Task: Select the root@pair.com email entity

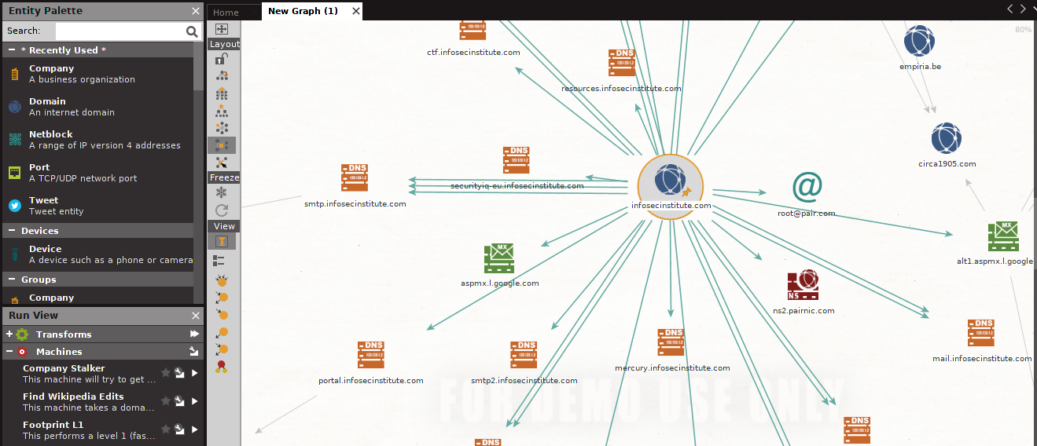Action: [x=807, y=186]
